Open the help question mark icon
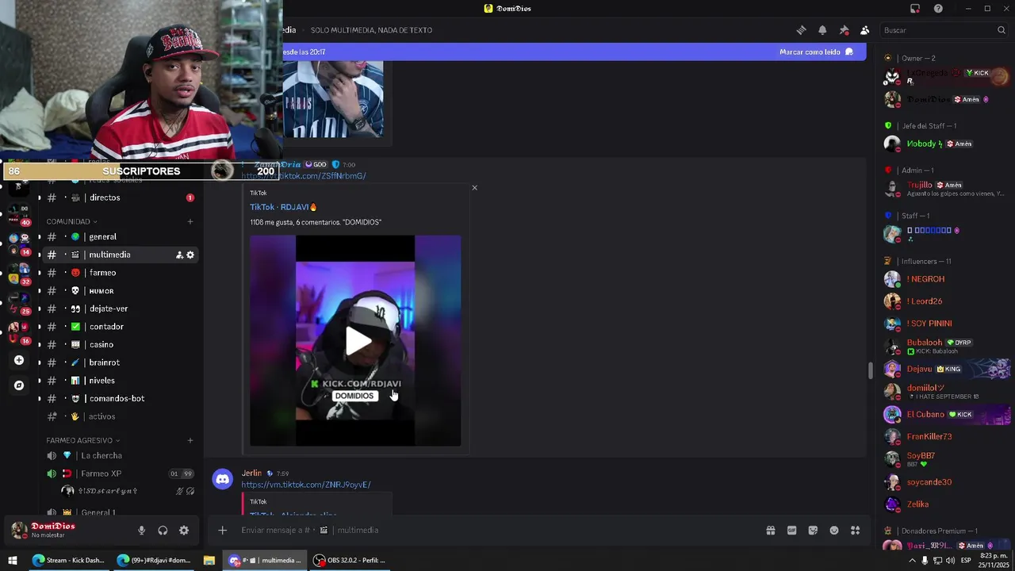The image size is (1015, 571). pyautogui.click(x=938, y=9)
